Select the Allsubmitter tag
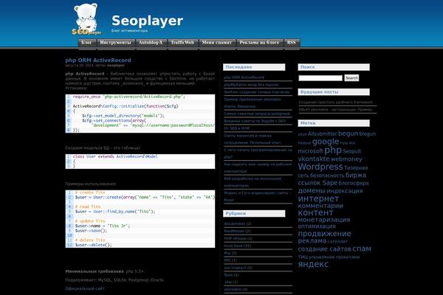 tap(323, 133)
